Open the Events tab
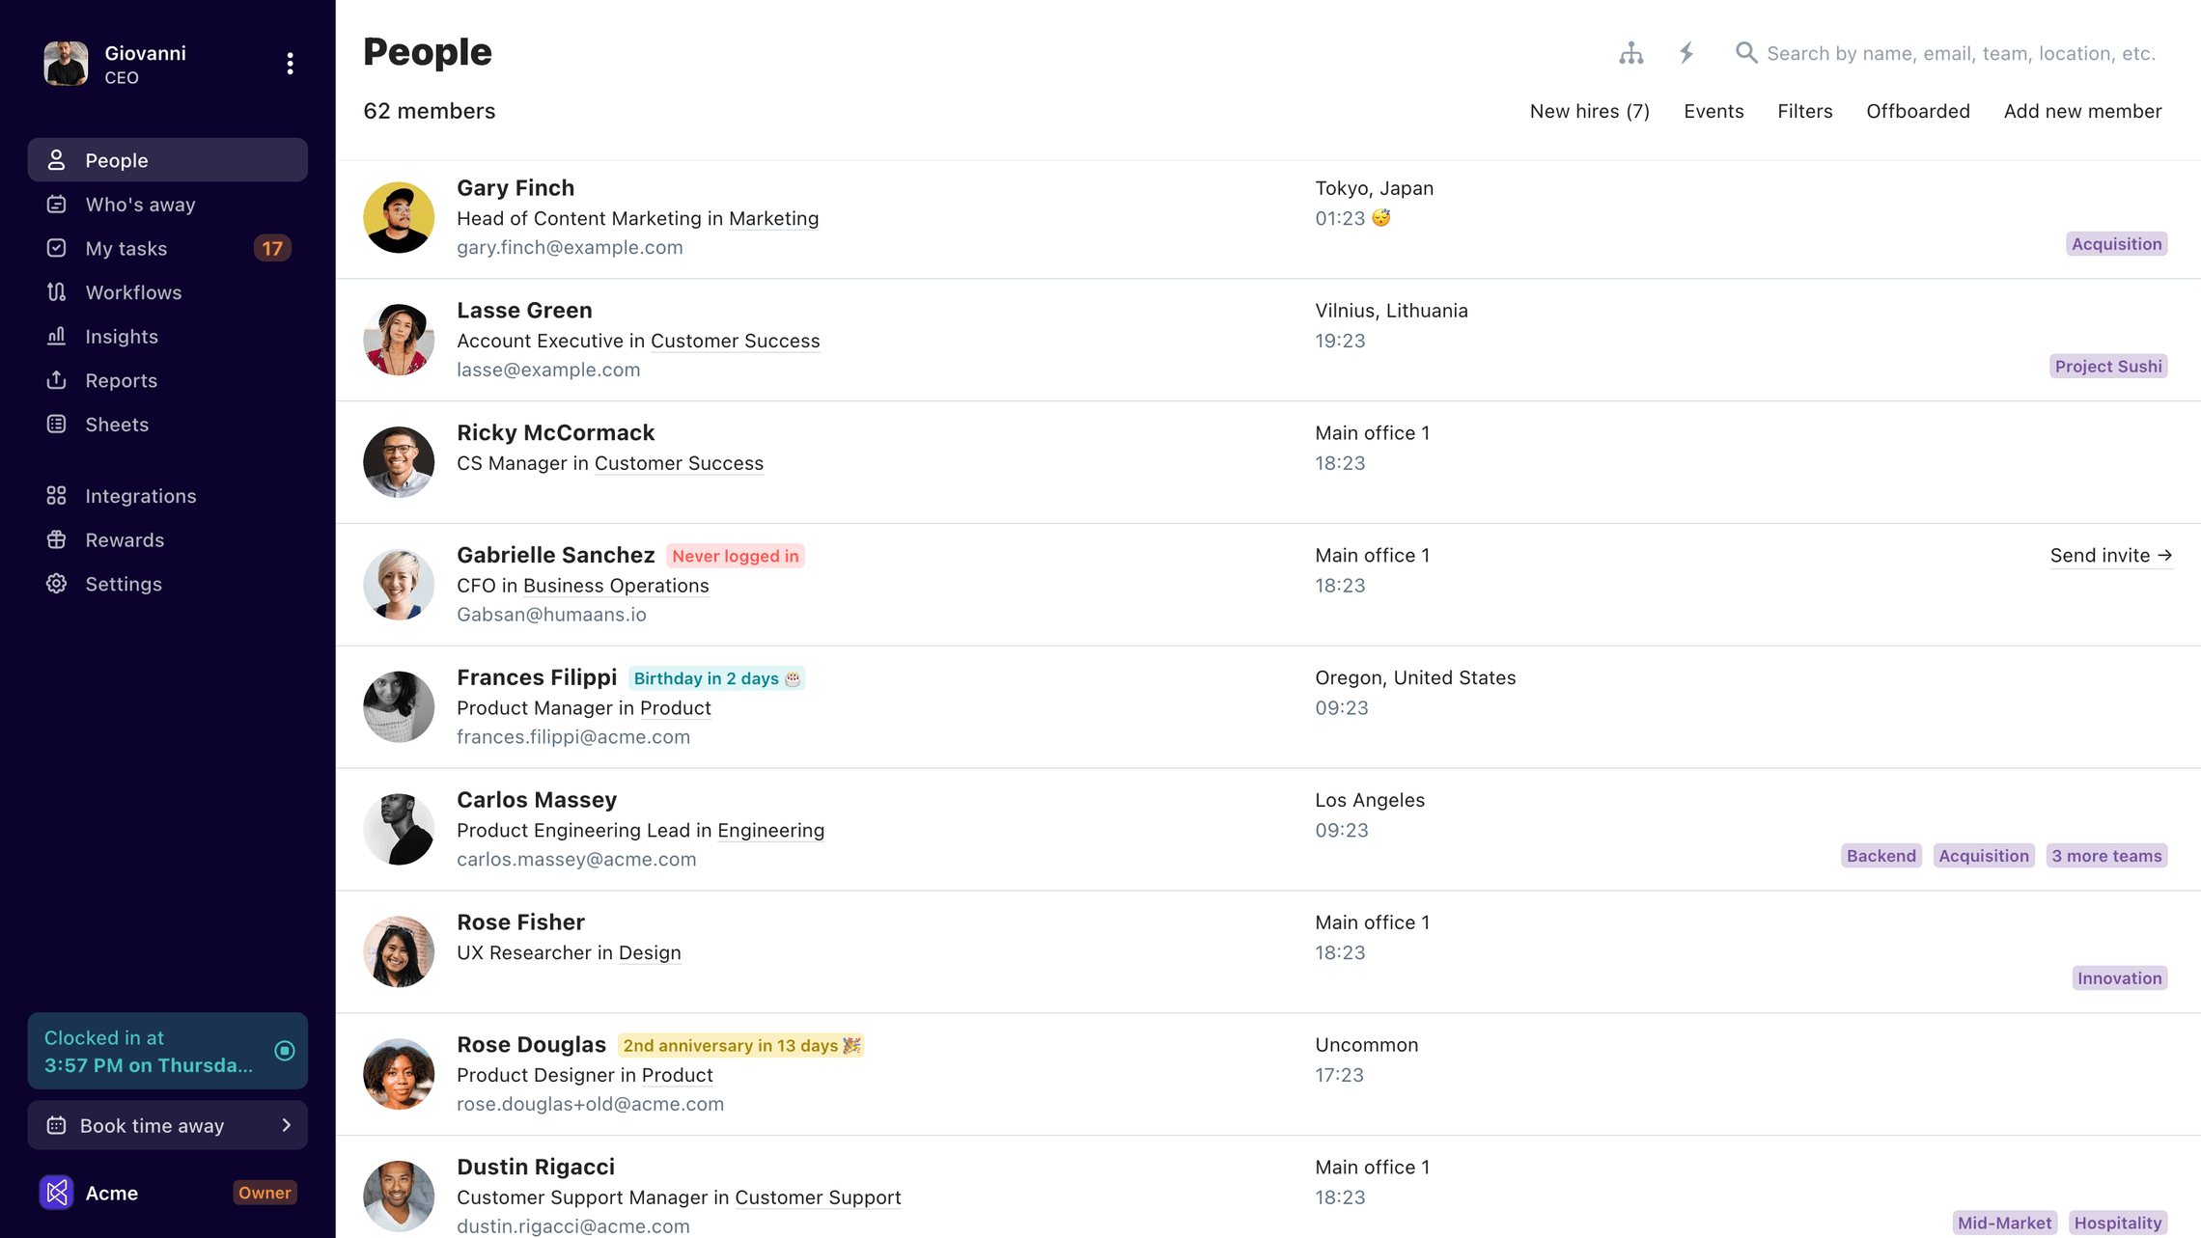The image size is (2201, 1238). (x=1713, y=111)
